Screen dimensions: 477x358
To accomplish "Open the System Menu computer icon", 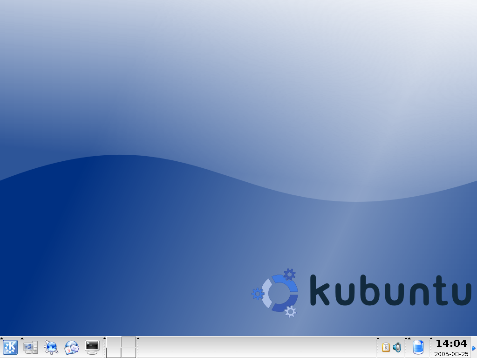I will pos(31,347).
